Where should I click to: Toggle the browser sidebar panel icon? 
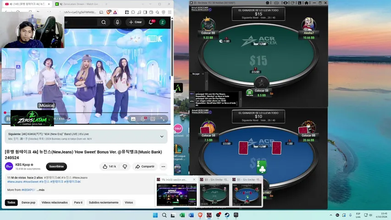pos(145,12)
